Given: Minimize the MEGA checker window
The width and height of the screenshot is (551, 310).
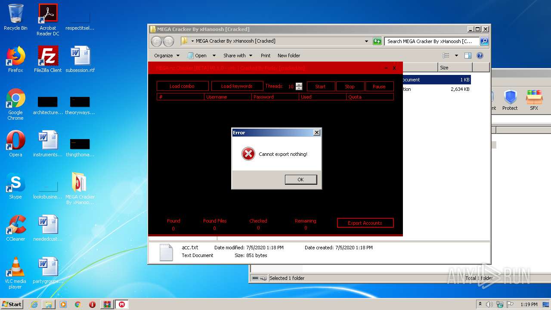Looking at the screenshot, I should coord(386,68).
